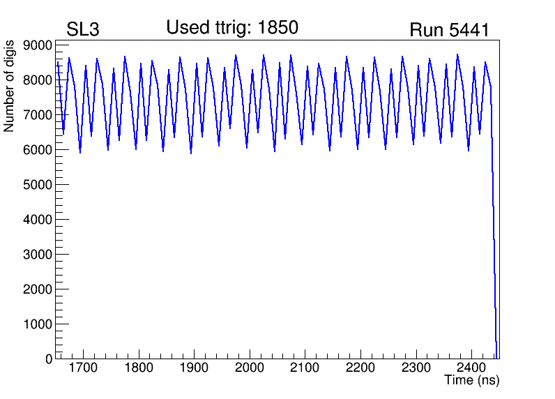Select the 2300 x-axis tick label
The width and height of the screenshot is (555, 399).
(x=416, y=368)
